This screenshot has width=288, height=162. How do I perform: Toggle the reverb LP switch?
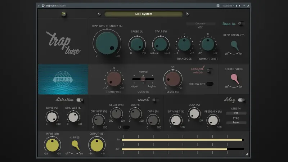click(x=126, y=127)
